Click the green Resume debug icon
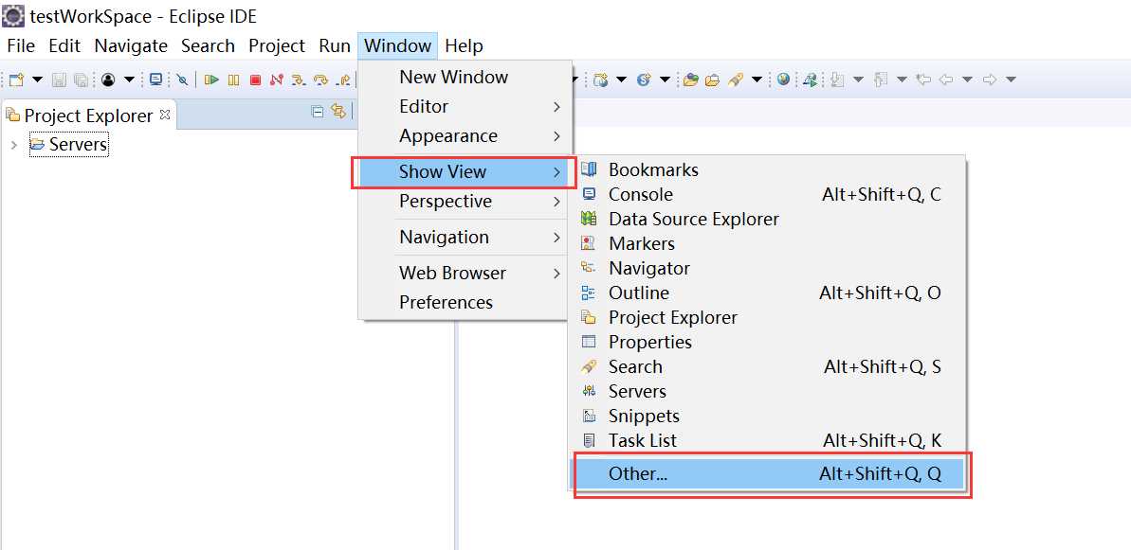Screen dimensions: 1131x550 [x=211, y=80]
